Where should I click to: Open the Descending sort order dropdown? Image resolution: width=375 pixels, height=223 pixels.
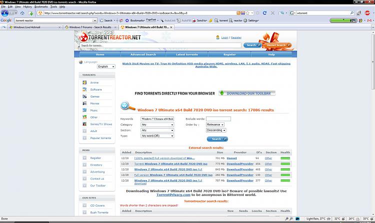pos(216,130)
